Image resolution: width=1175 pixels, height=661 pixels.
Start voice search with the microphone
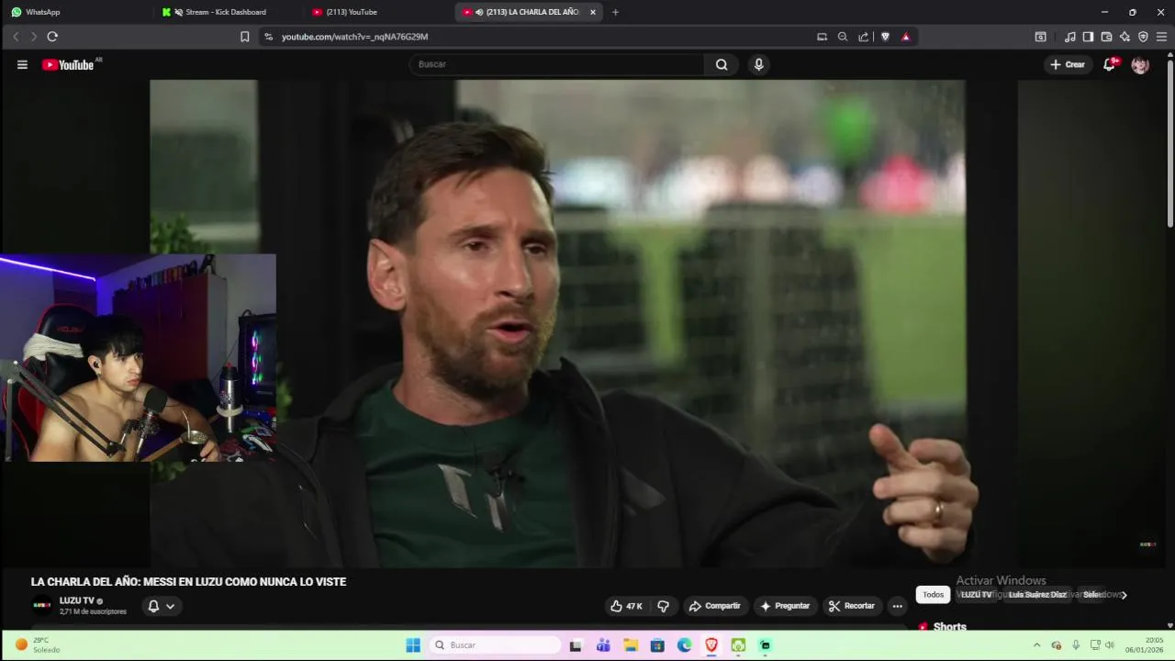coord(758,64)
